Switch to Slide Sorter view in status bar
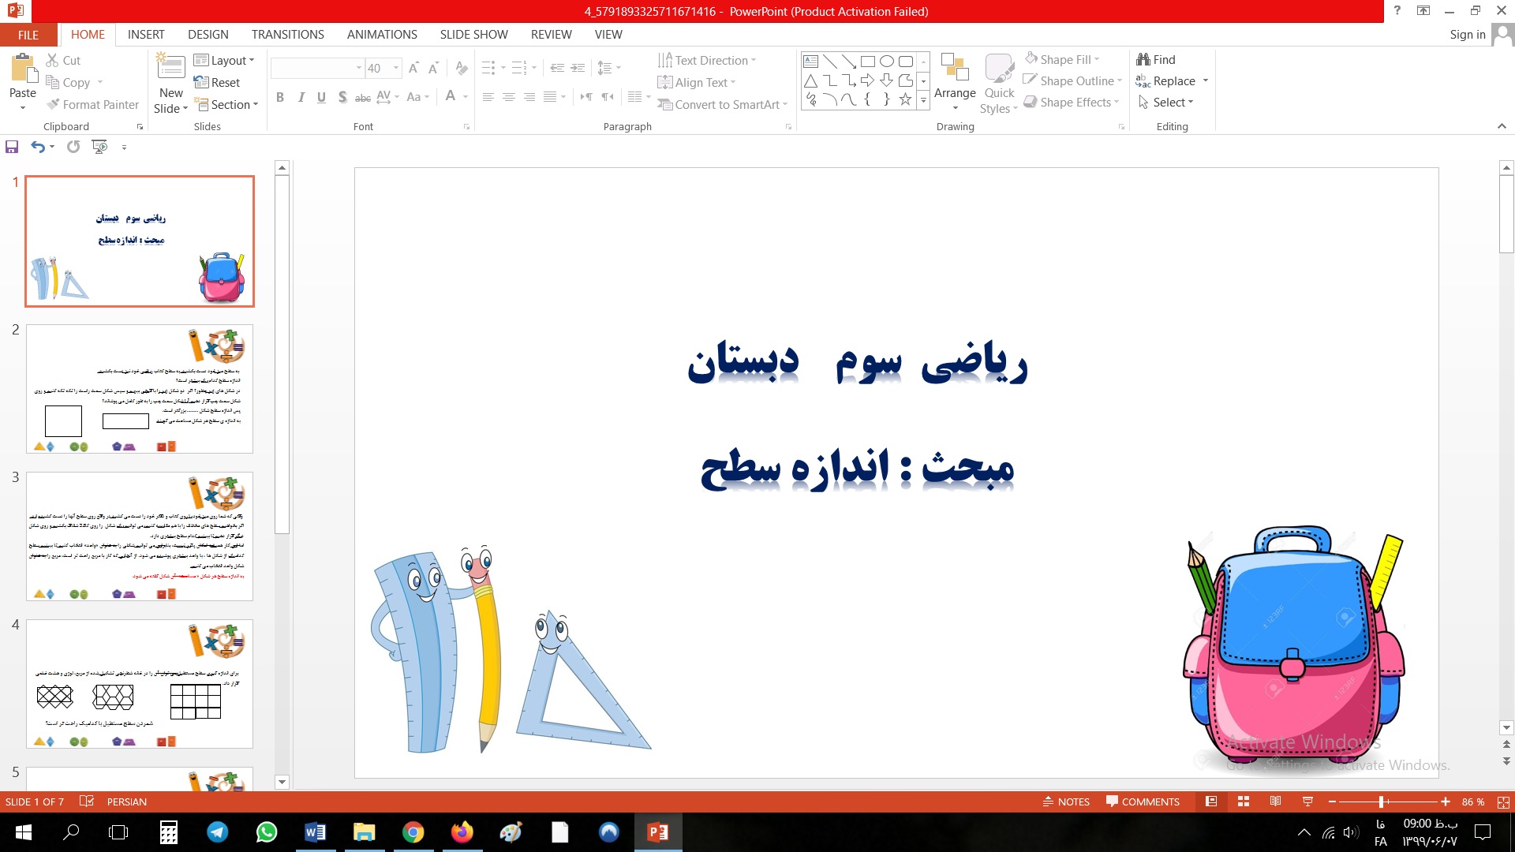This screenshot has height=852, width=1515. point(1244,802)
